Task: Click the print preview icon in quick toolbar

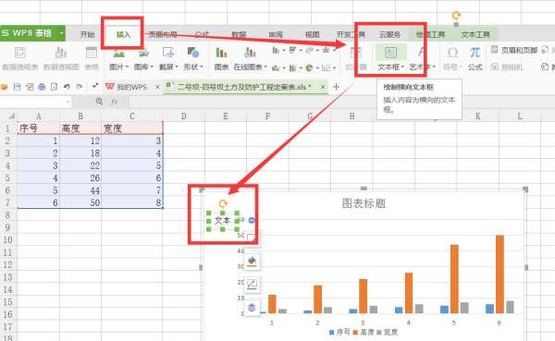Action: [x=55, y=87]
